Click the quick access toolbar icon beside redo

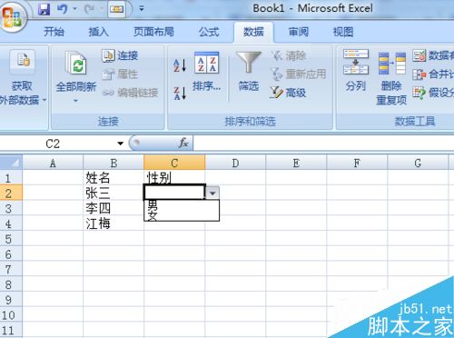tap(116, 9)
